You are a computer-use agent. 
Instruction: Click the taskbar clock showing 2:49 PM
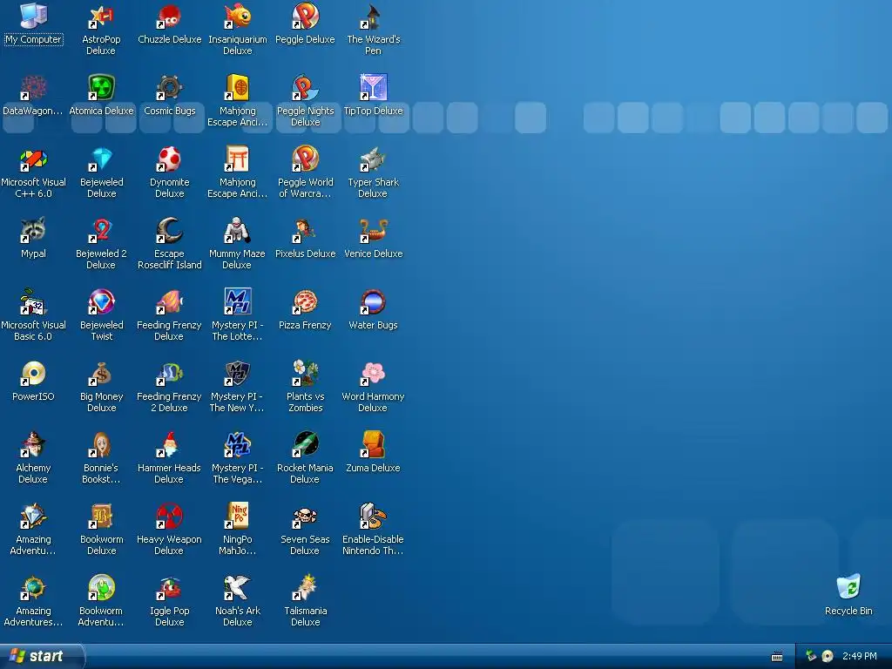[x=860, y=656]
